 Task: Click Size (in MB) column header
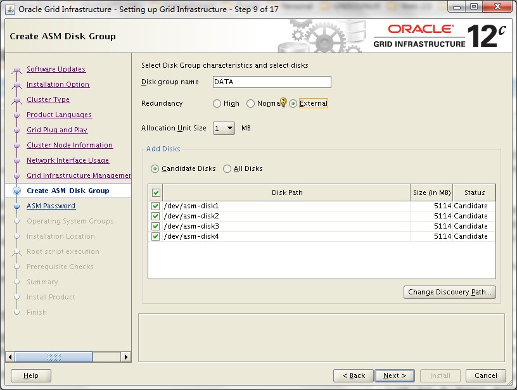(431, 192)
